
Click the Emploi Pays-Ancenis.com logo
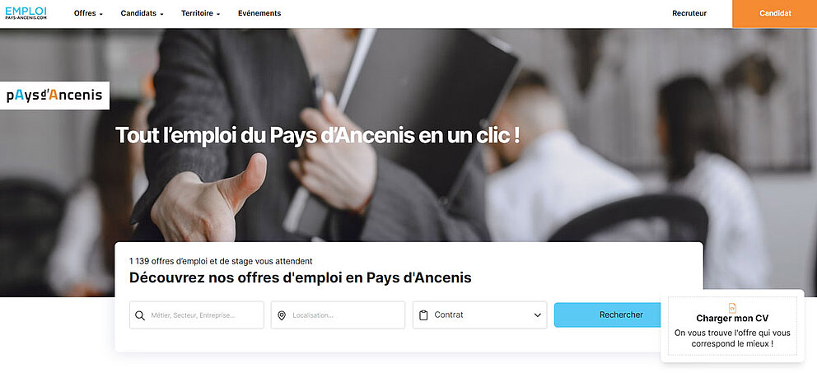[26, 13]
